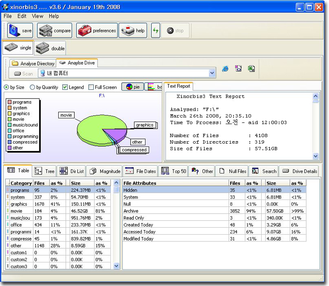The width and height of the screenshot is (329, 286).
Task: Select the movie category row
Action: [58, 211]
